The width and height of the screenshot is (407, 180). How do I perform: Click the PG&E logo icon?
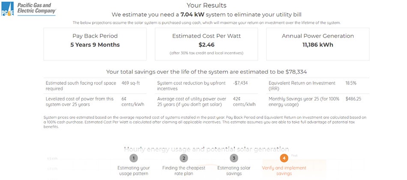tap(8, 8)
